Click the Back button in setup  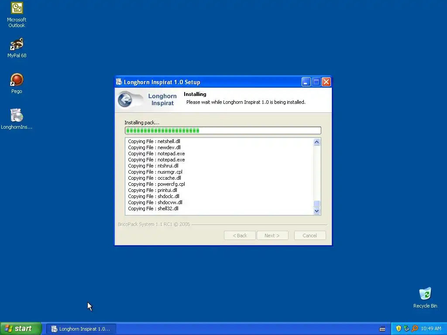(240, 236)
